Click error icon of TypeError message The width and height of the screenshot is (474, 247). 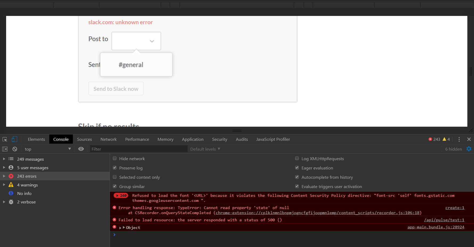coord(114,207)
